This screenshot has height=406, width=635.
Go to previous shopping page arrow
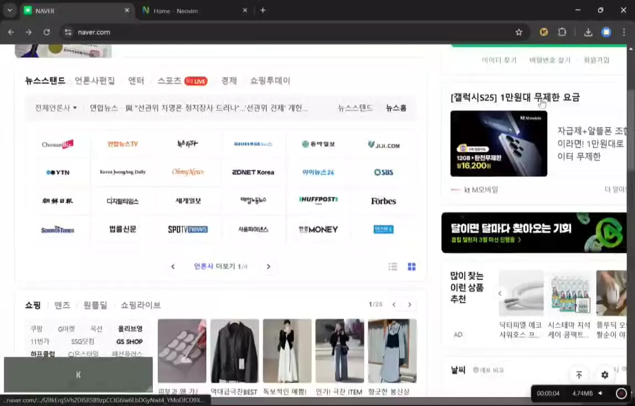(394, 304)
